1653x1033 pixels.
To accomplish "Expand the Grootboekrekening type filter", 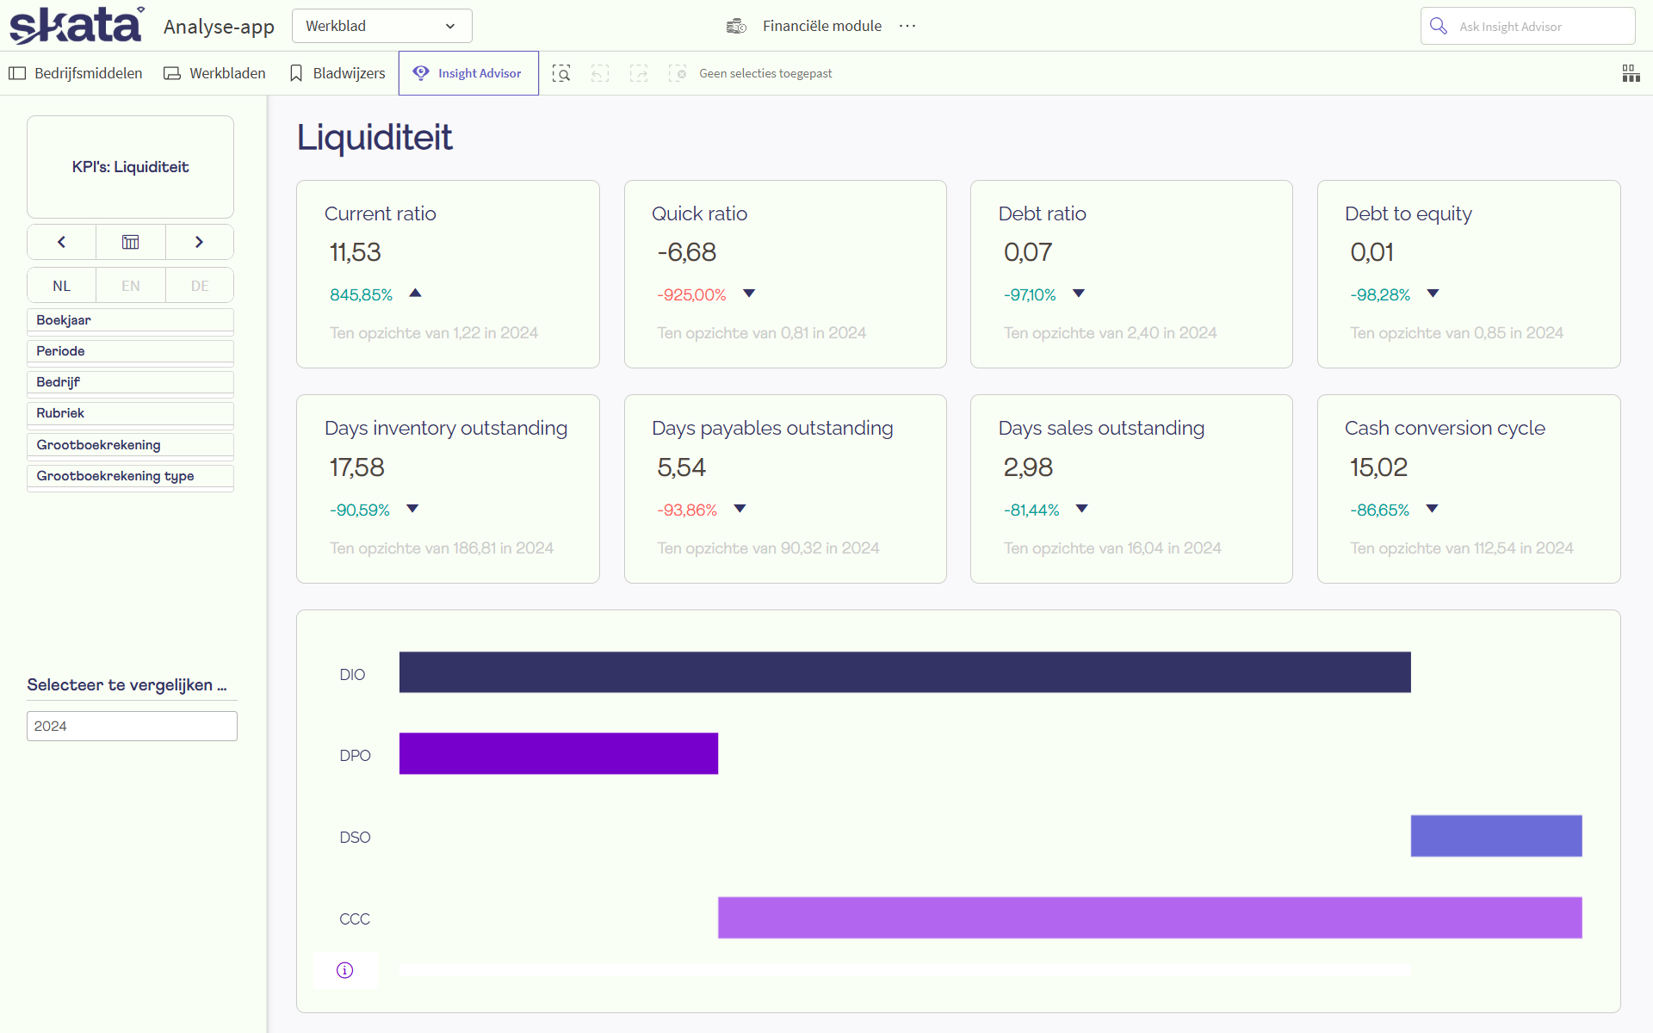I will pyautogui.click(x=130, y=476).
